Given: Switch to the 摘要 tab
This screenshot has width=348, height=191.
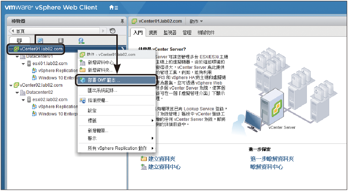Looking at the screenshot, I should [153, 33].
